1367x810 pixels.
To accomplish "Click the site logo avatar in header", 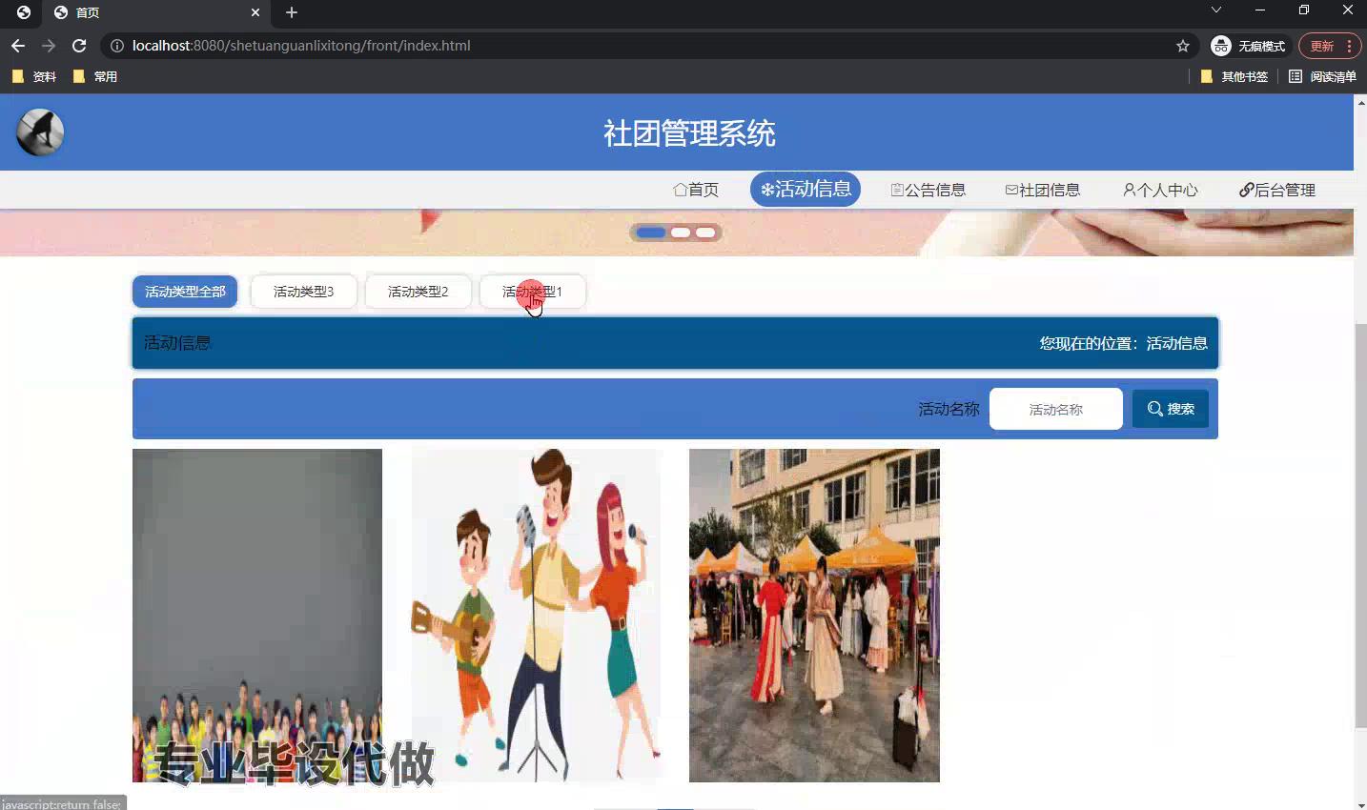I will [x=40, y=132].
